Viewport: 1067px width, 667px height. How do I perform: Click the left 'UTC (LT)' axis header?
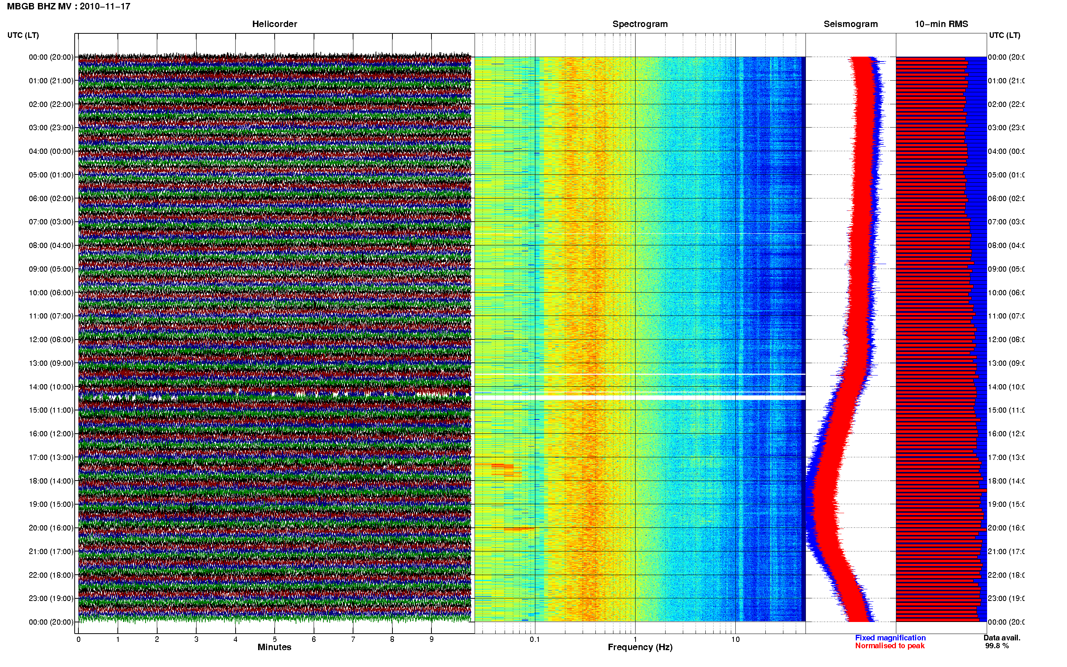23,35
